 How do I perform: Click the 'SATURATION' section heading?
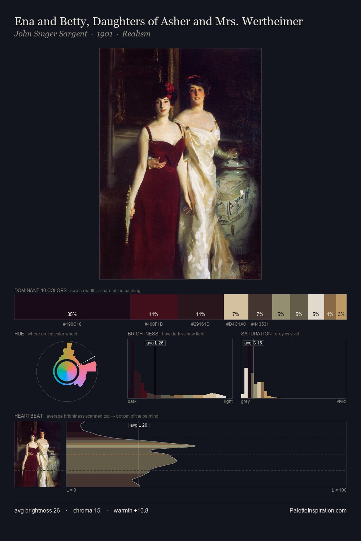pos(256,334)
